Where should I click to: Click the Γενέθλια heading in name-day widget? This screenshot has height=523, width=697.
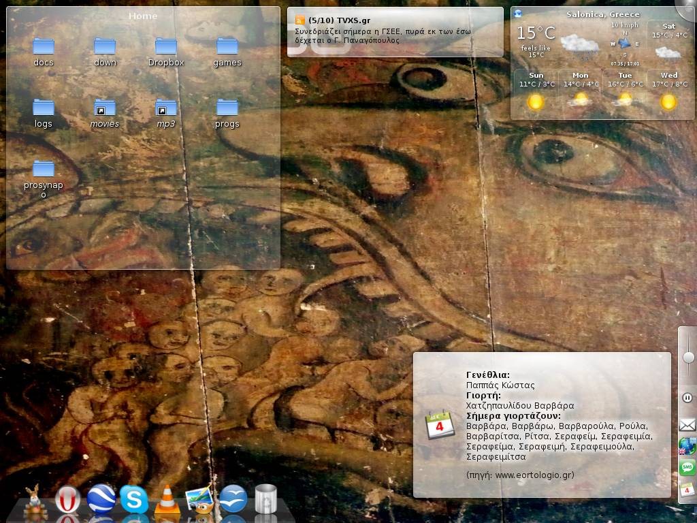[x=487, y=375]
